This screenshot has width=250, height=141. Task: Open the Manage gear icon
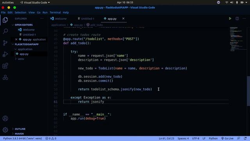pyautogui.click(x=5, y=130)
